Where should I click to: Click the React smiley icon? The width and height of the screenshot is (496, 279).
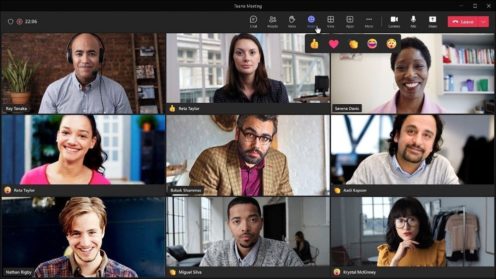(311, 20)
